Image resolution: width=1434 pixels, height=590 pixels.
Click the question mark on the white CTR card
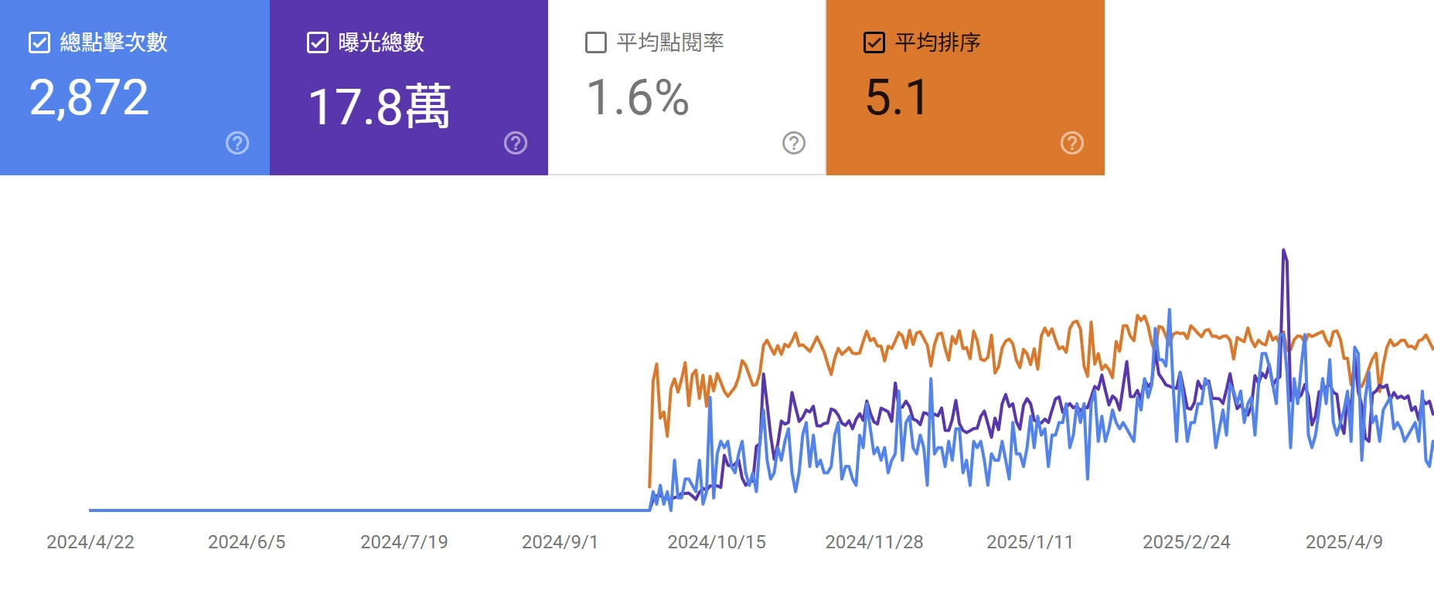coord(792,143)
